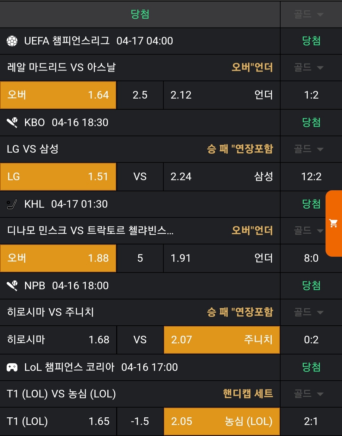
Task: Click the baseball icon beside NPB
Action: [12, 286]
